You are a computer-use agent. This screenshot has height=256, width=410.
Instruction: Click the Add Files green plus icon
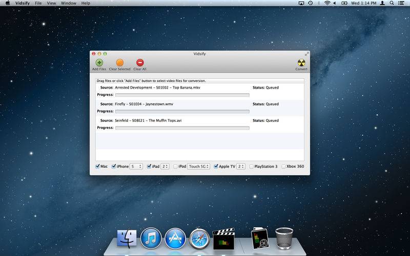(x=99, y=62)
